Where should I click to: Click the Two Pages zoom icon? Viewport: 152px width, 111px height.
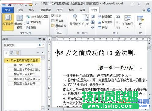pos(93,22)
